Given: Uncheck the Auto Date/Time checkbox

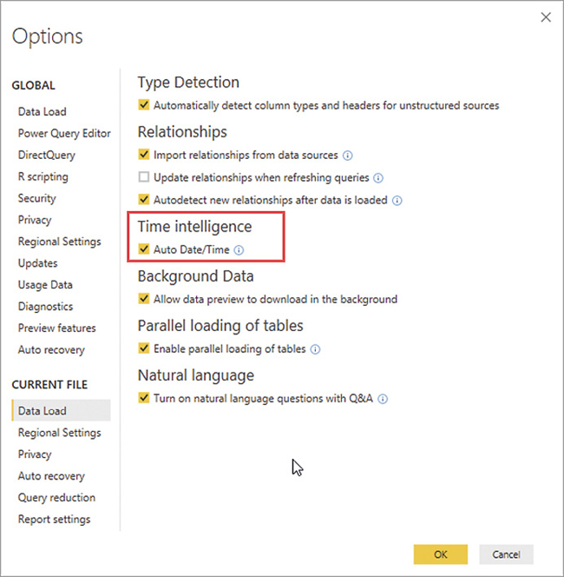Looking at the screenshot, I should (144, 249).
